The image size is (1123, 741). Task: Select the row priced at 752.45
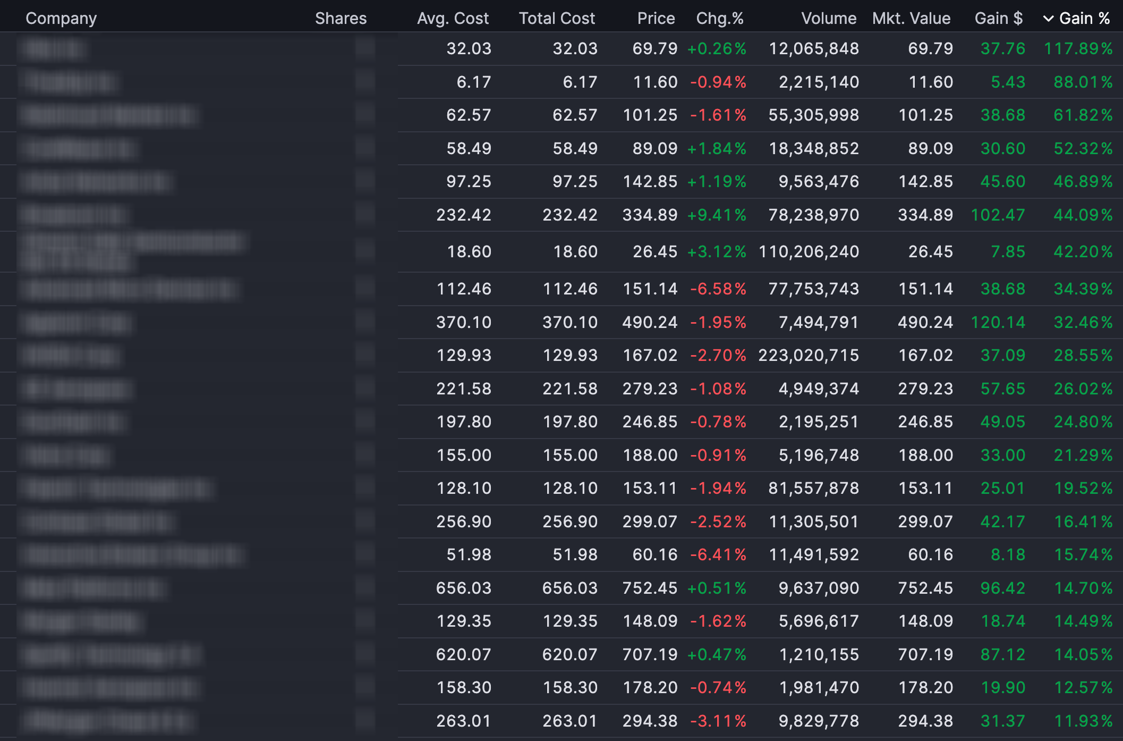tap(650, 588)
